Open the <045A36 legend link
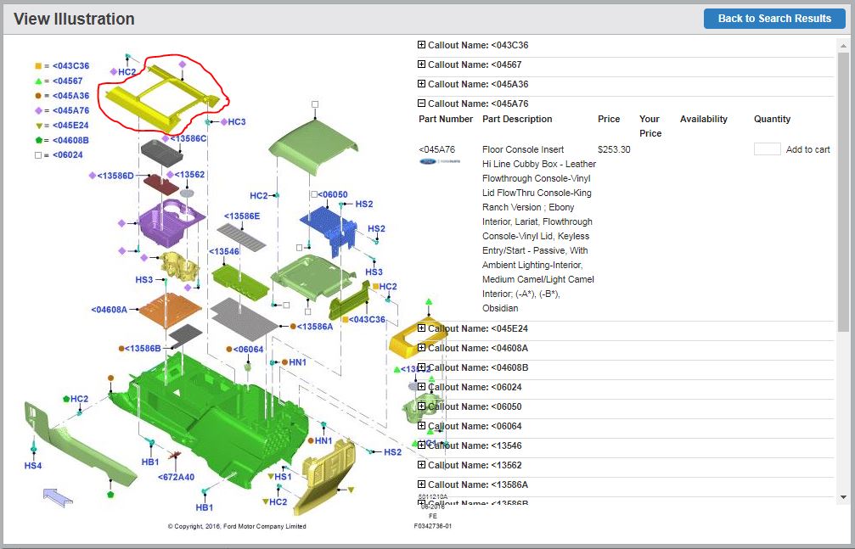This screenshot has height=549, width=855. [x=70, y=95]
